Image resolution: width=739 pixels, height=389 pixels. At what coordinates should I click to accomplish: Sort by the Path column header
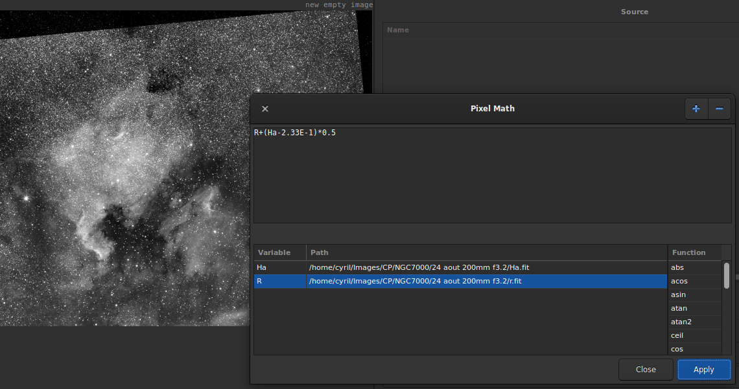point(486,252)
